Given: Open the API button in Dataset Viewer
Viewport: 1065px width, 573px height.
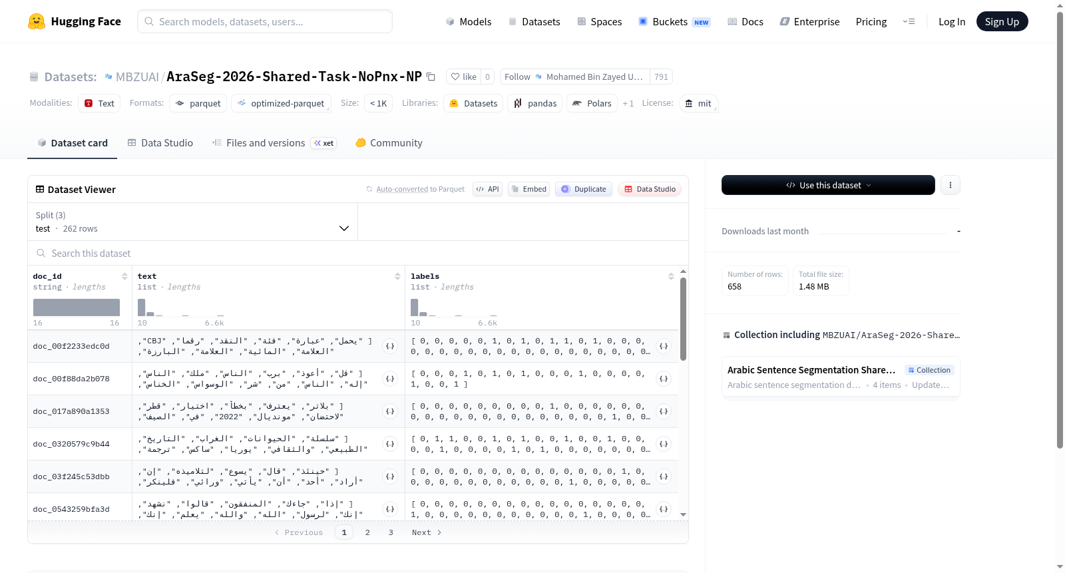Looking at the screenshot, I should [487, 189].
